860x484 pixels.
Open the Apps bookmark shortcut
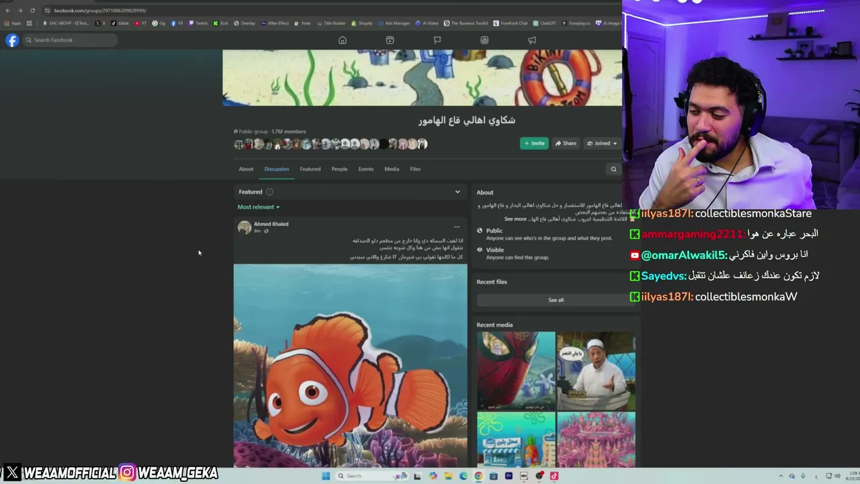pos(13,23)
